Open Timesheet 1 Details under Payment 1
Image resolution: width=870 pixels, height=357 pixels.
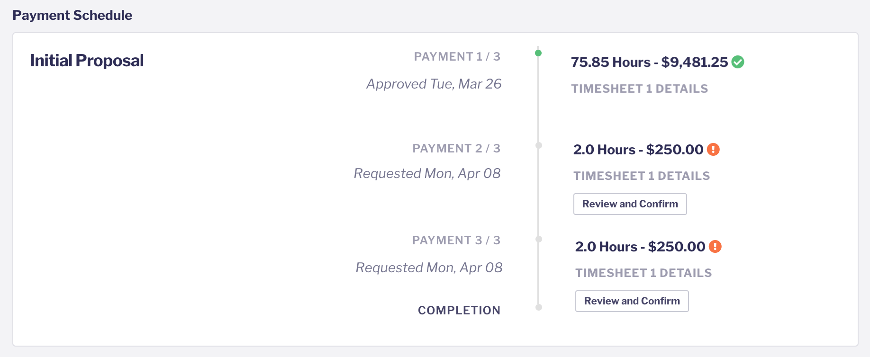pyautogui.click(x=640, y=89)
